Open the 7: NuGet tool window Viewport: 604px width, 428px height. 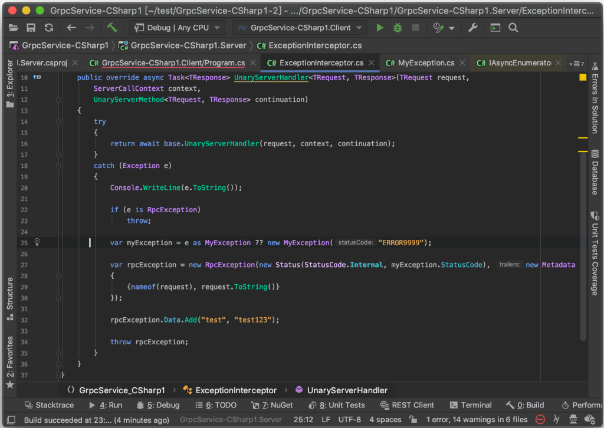(272, 405)
